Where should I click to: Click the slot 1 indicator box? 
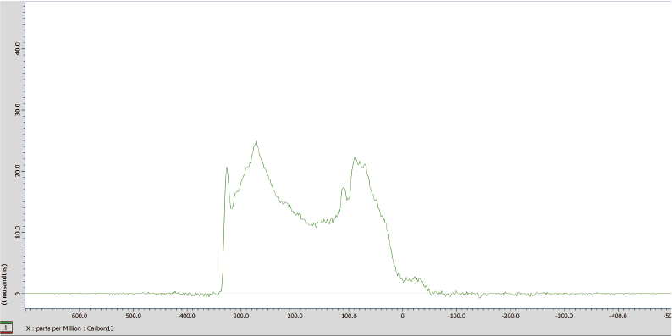(x=6, y=328)
